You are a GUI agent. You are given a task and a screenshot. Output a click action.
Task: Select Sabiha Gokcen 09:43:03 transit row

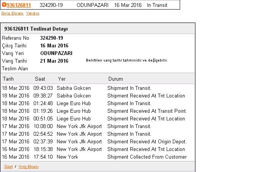pyautogui.click(x=98, y=88)
